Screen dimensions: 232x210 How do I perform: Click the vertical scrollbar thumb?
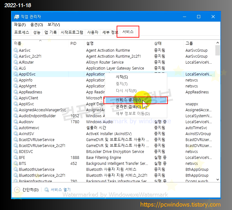(x=218, y=50)
